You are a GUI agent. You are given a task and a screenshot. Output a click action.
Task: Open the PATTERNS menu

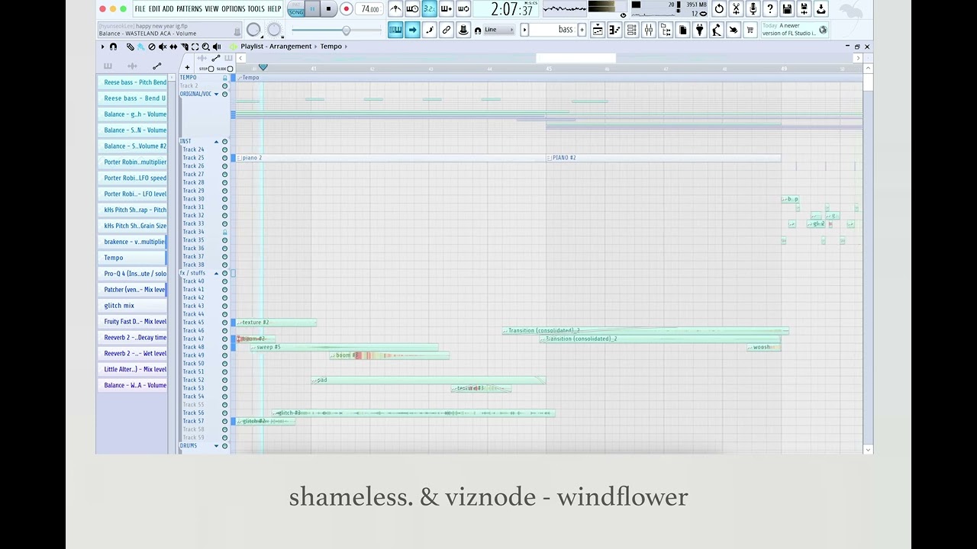click(x=189, y=9)
